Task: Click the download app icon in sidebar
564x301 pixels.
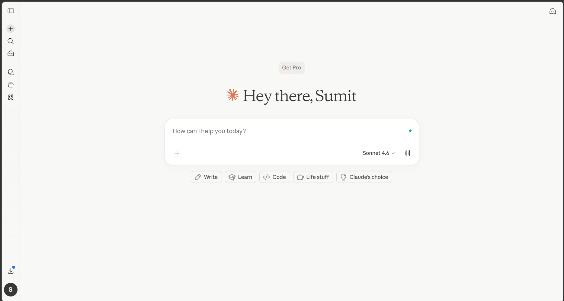Action: [11, 271]
